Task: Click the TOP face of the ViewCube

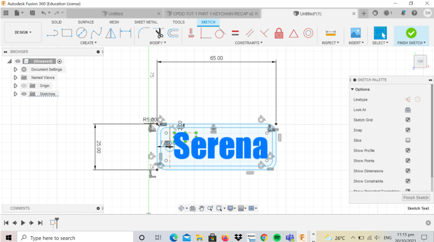Action: pyautogui.click(x=420, y=62)
